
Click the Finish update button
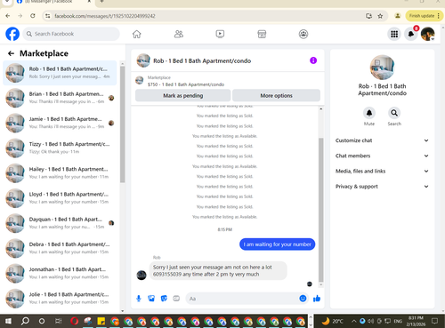421,16
